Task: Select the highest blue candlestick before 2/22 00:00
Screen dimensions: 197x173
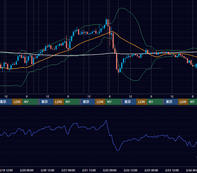Action: [x=106, y=22]
